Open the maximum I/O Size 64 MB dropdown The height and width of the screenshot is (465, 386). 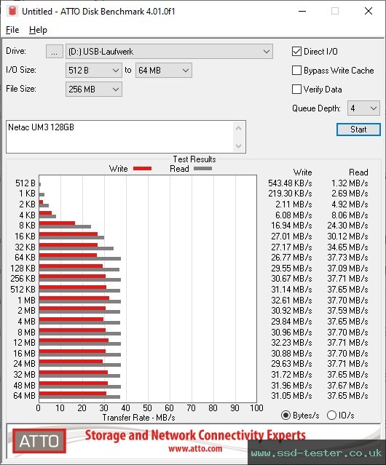pos(164,71)
